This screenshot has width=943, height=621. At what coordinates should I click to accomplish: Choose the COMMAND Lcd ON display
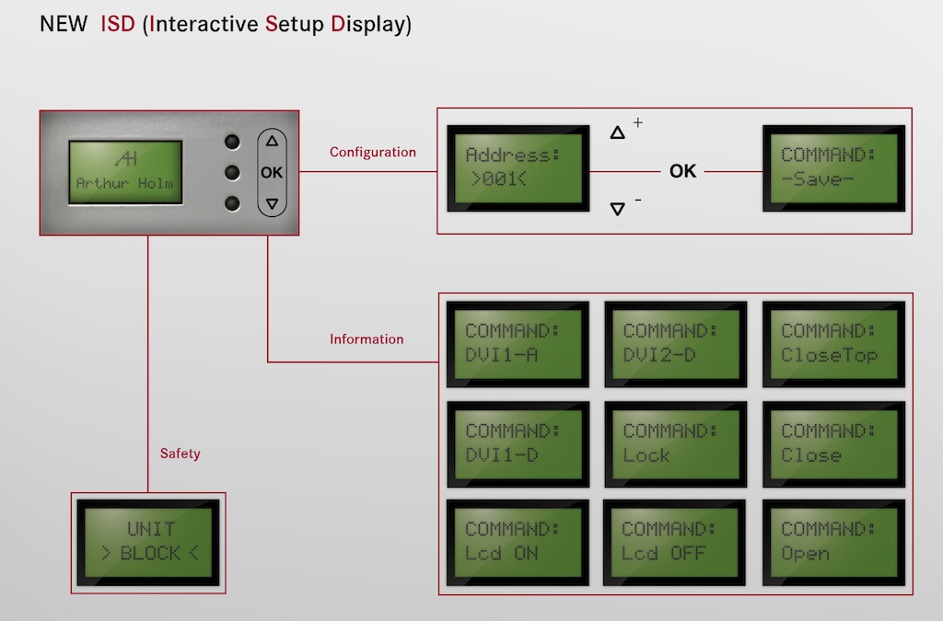click(x=518, y=543)
